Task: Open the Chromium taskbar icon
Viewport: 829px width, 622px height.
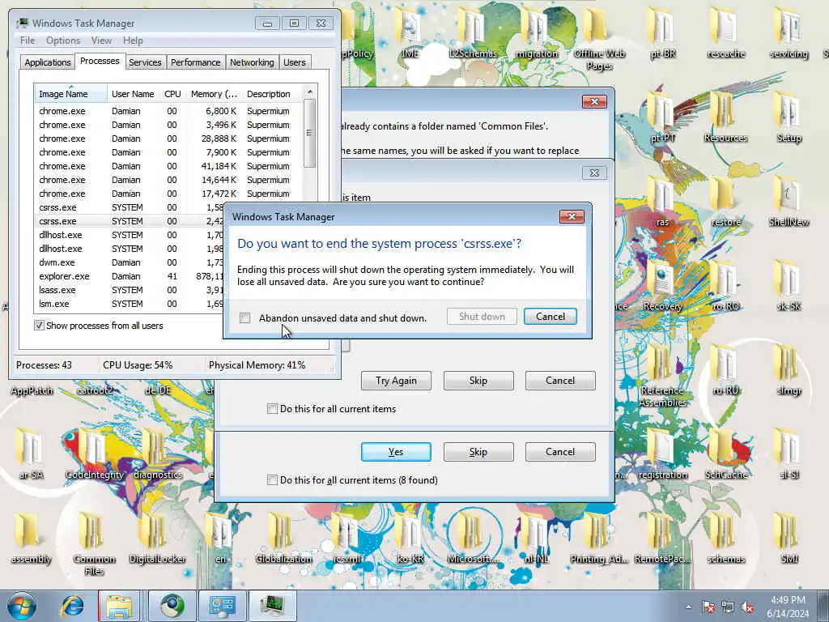Action: coord(172,606)
